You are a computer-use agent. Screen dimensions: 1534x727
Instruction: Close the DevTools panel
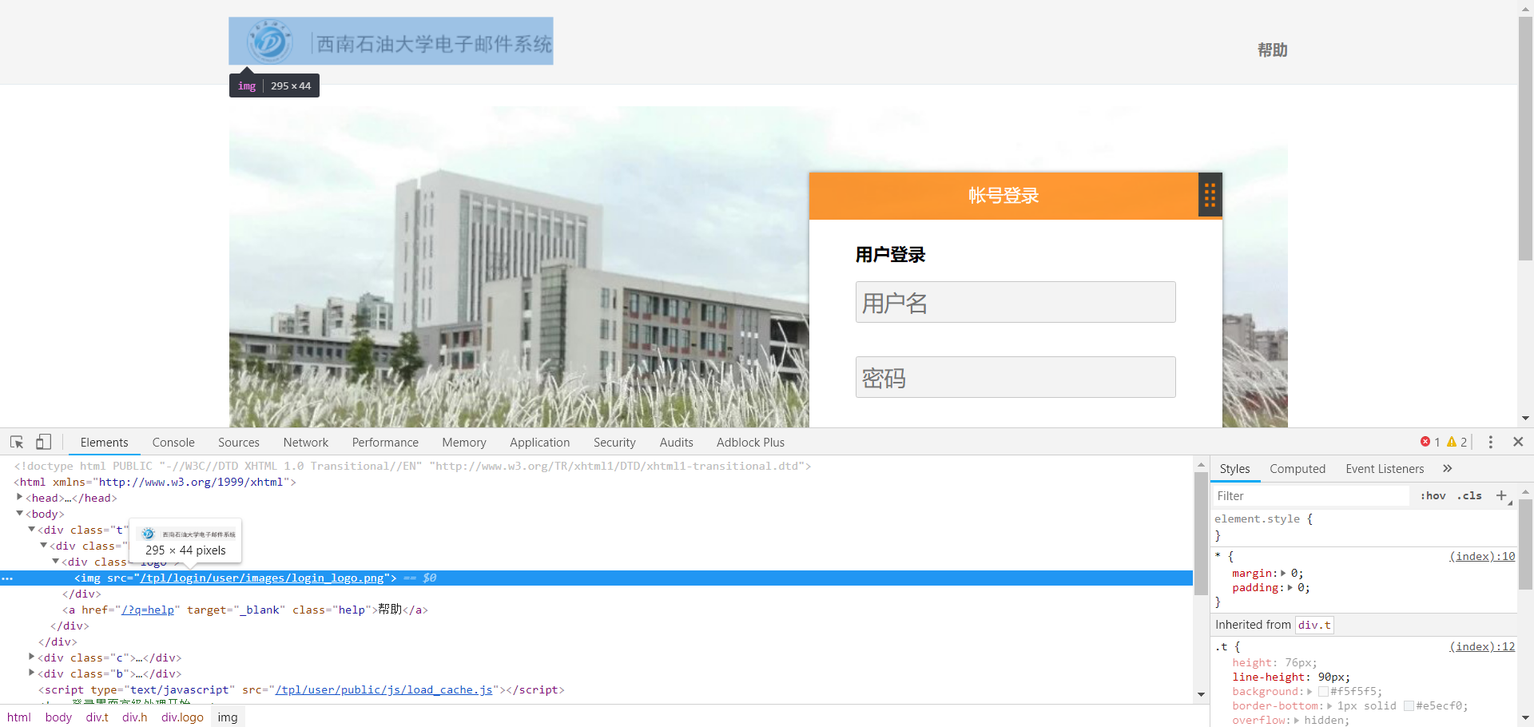click(1518, 442)
